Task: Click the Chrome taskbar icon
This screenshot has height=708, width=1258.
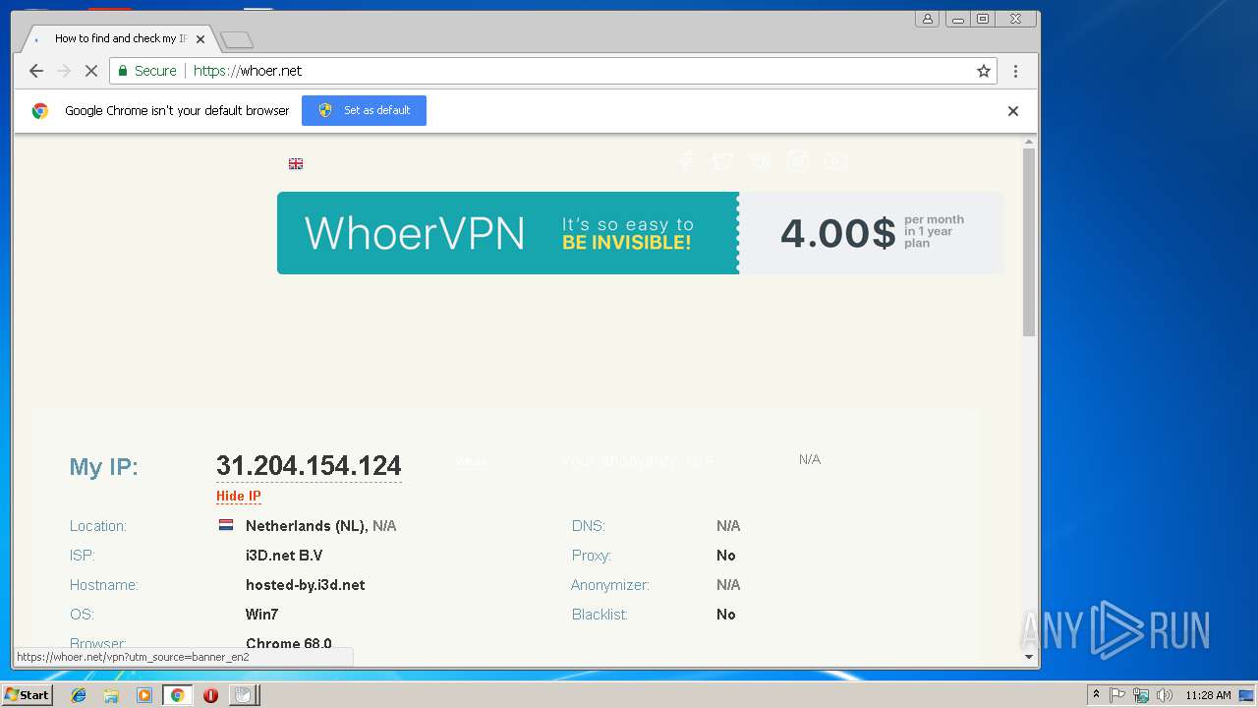Action: click(x=177, y=695)
